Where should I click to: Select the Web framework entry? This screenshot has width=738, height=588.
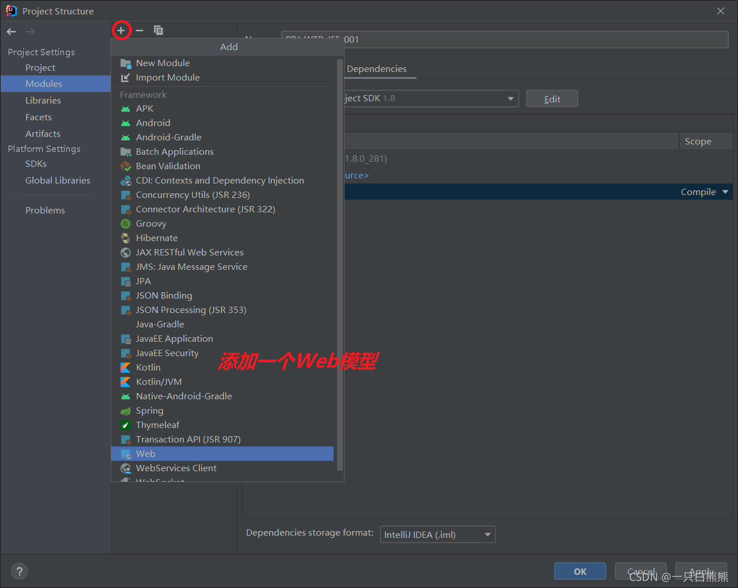(222, 454)
